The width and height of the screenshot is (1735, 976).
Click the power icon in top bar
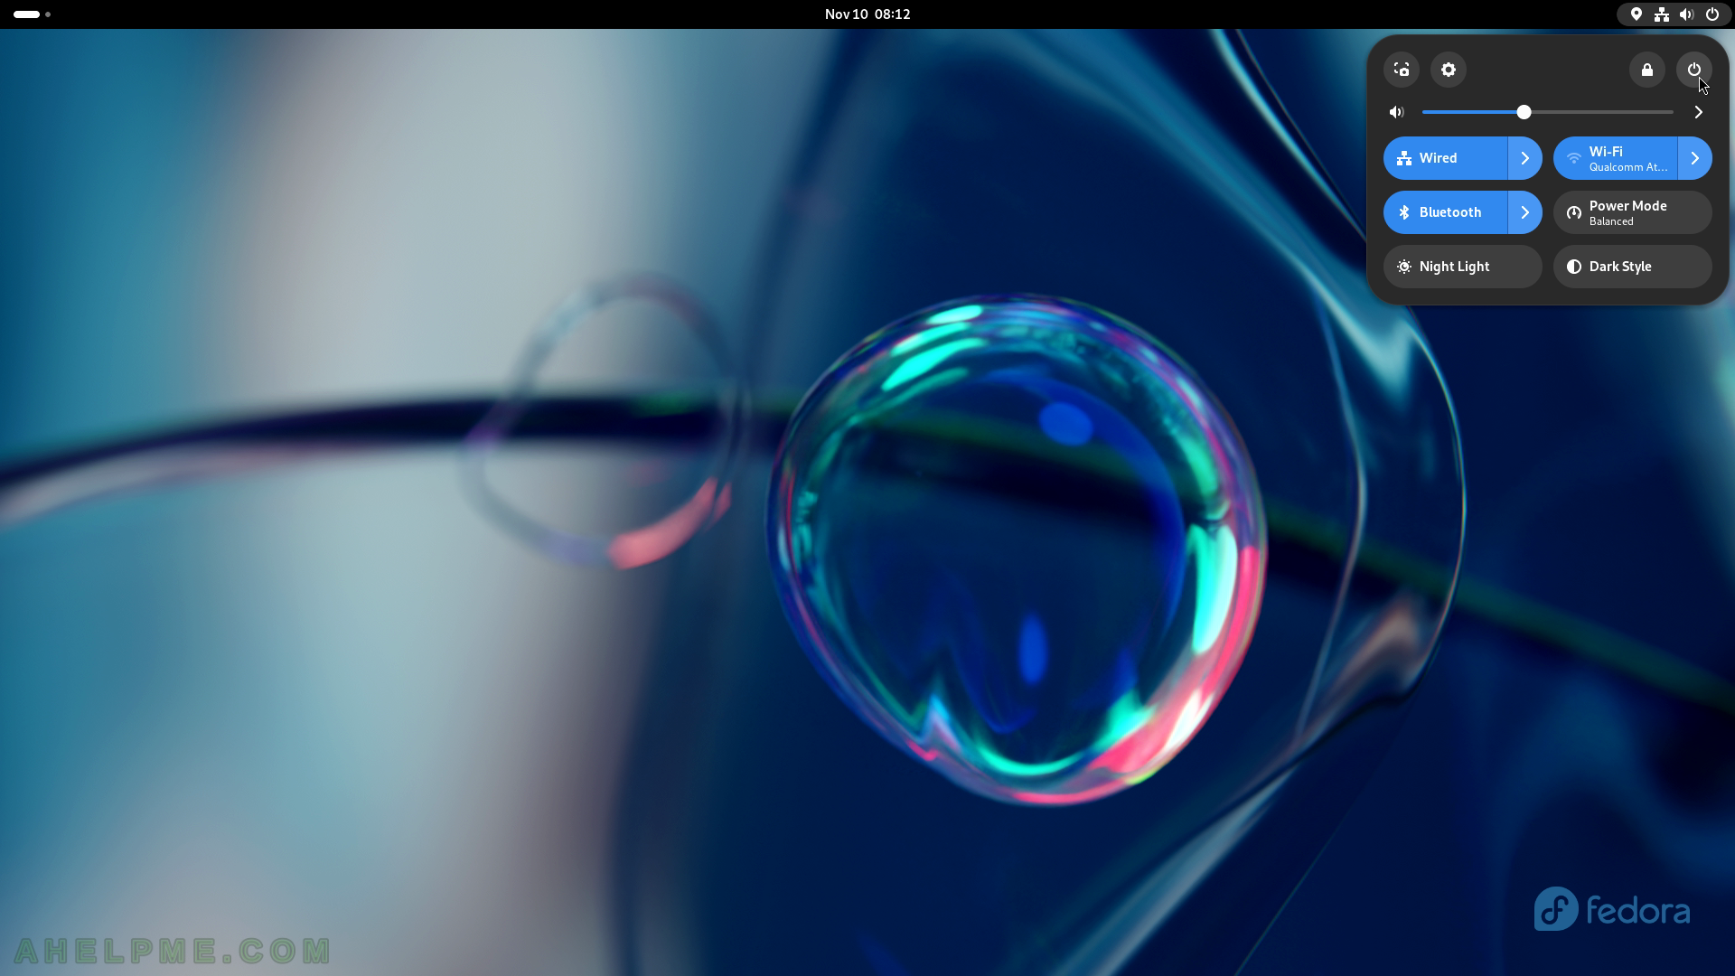pyautogui.click(x=1712, y=14)
